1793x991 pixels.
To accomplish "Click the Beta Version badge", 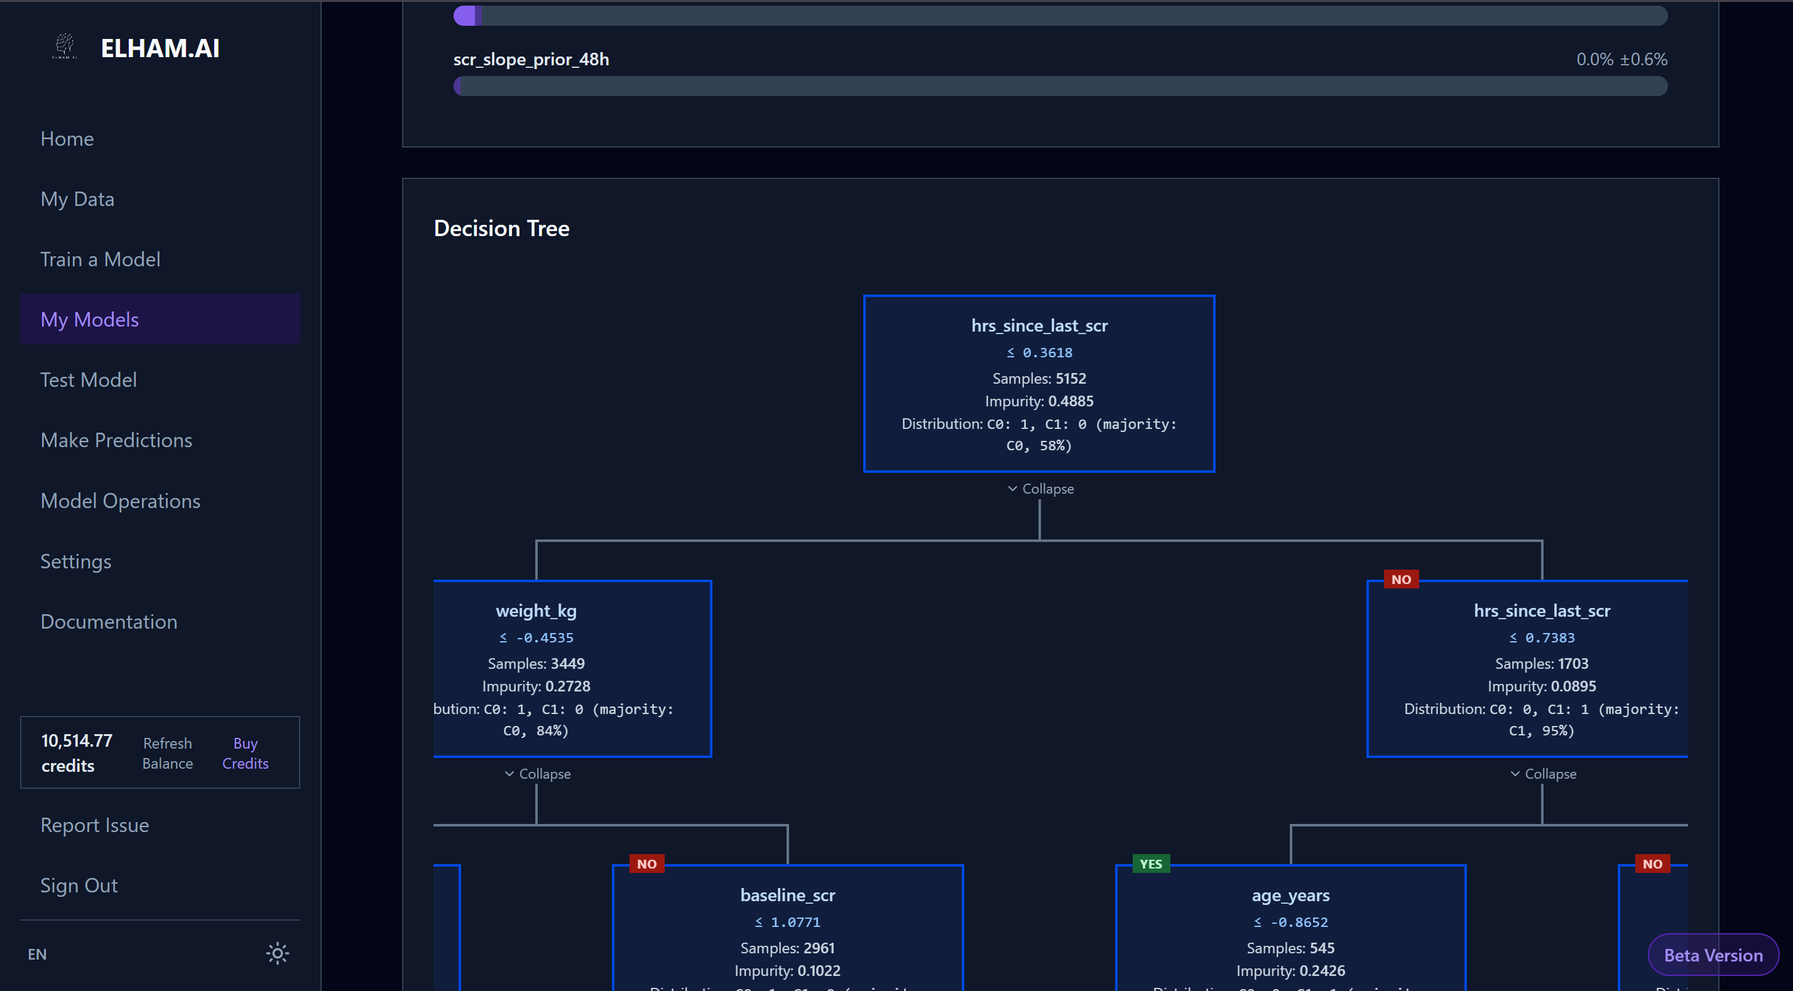I will 1713,955.
